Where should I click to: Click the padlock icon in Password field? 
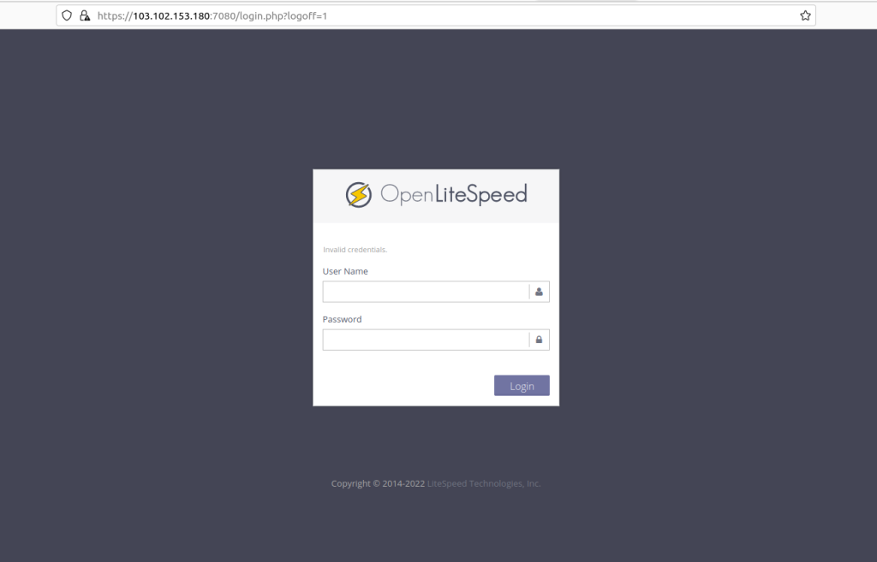coord(539,340)
